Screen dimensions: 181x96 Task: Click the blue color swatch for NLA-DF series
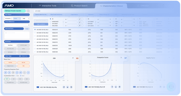point(86,87)
